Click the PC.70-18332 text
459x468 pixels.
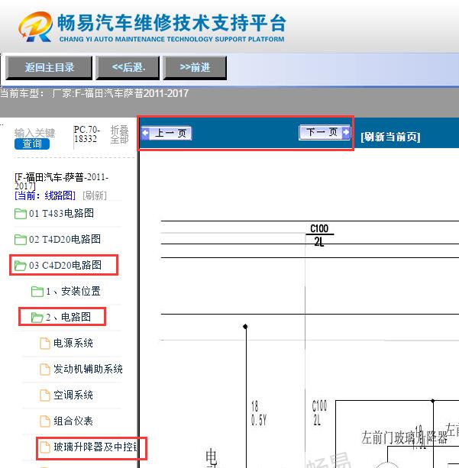click(x=86, y=134)
